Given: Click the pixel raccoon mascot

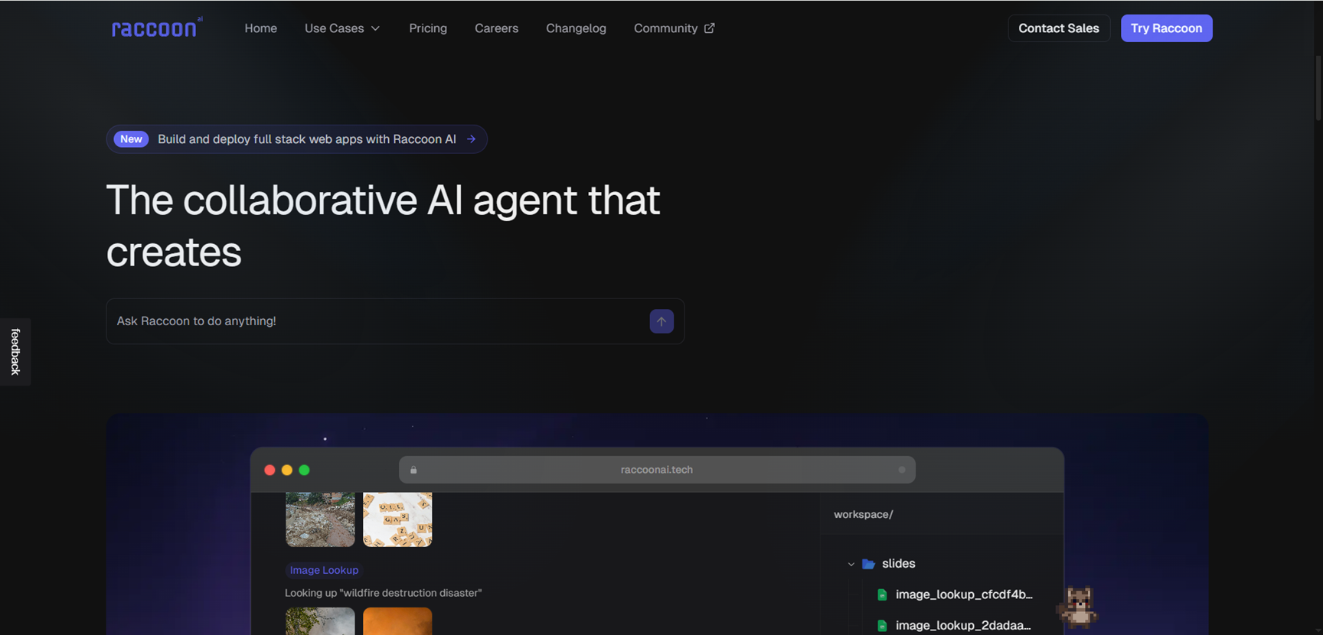Looking at the screenshot, I should [1078, 607].
